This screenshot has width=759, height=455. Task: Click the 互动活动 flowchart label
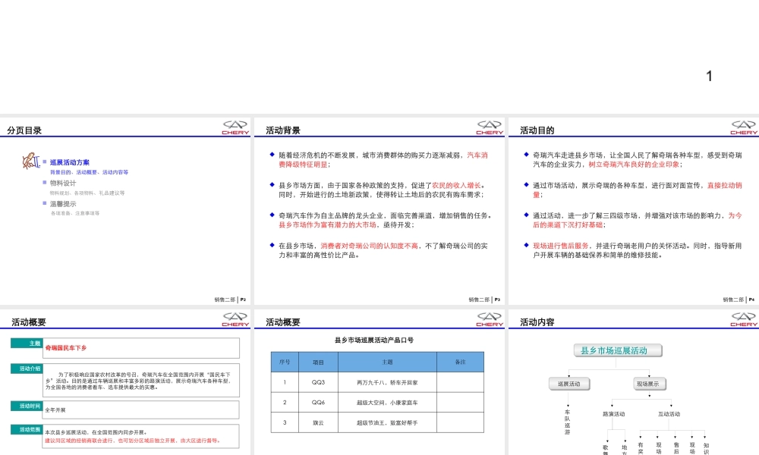(669, 414)
